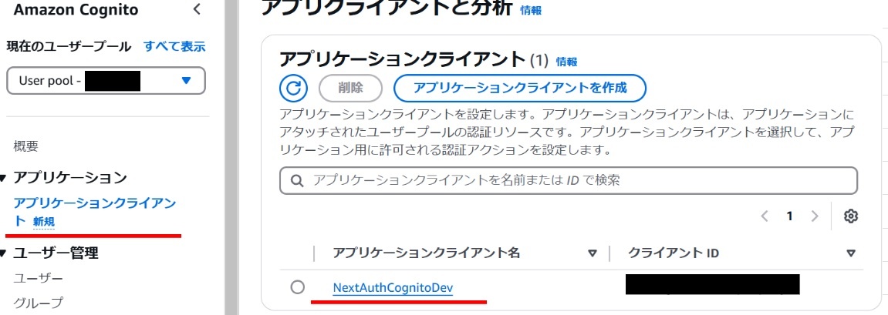Click the アプリケーションクライアント名 column header text

pos(426,253)
